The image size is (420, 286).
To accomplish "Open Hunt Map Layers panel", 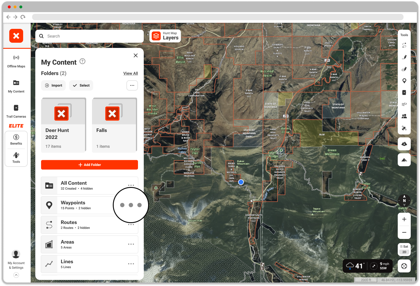I will coord(165,36).
